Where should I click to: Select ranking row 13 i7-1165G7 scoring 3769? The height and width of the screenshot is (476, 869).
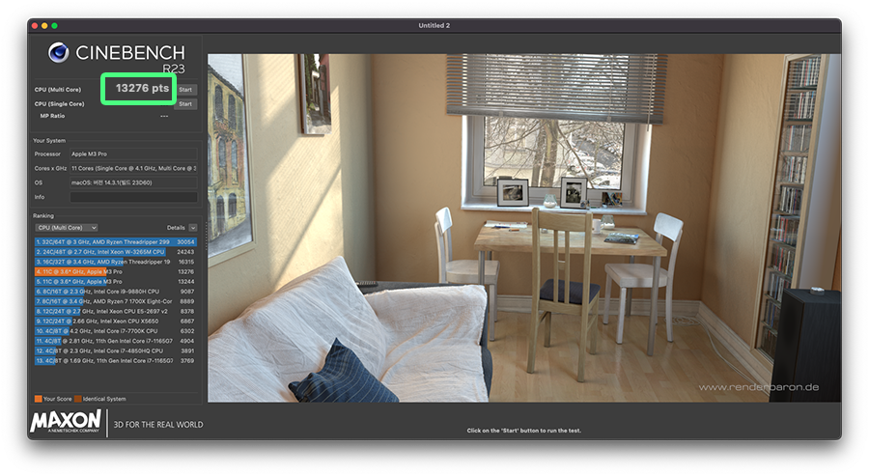point(115,361)
